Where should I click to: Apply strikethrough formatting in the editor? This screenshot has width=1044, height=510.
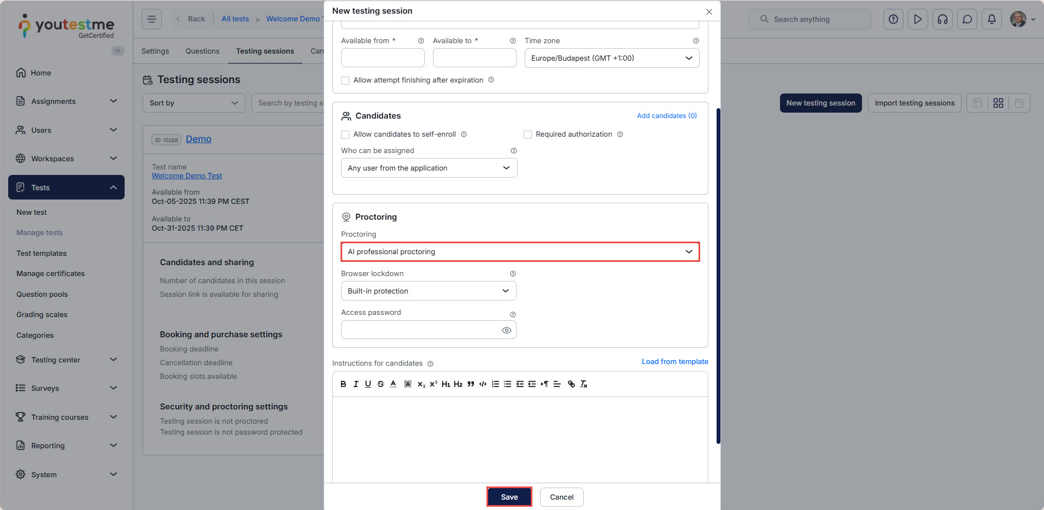tap(380, 384)
